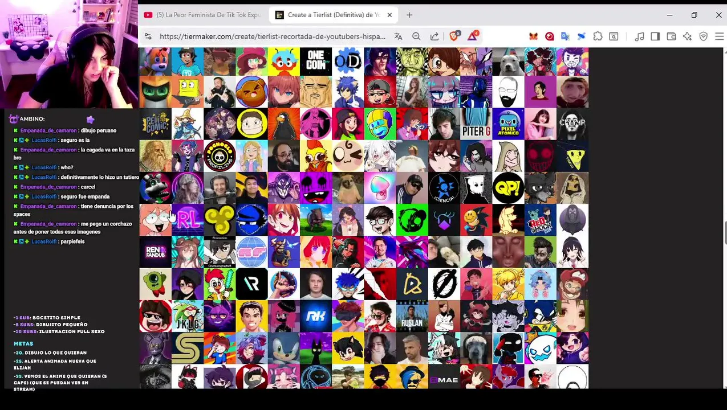Select the blue RK logo thumbnail
The height and width of the screenshot is (410, 727).
point(316,316)
